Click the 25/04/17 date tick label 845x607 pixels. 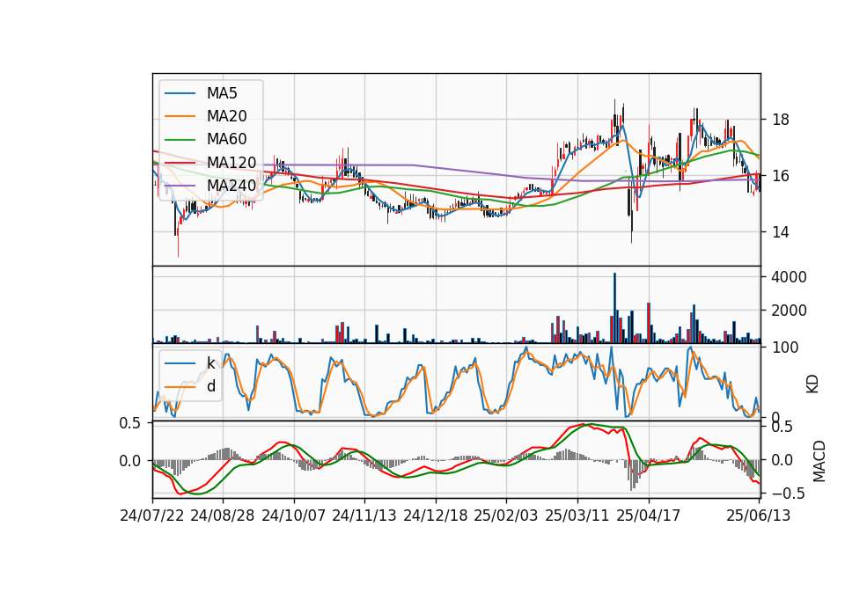[x=649, y=516]
